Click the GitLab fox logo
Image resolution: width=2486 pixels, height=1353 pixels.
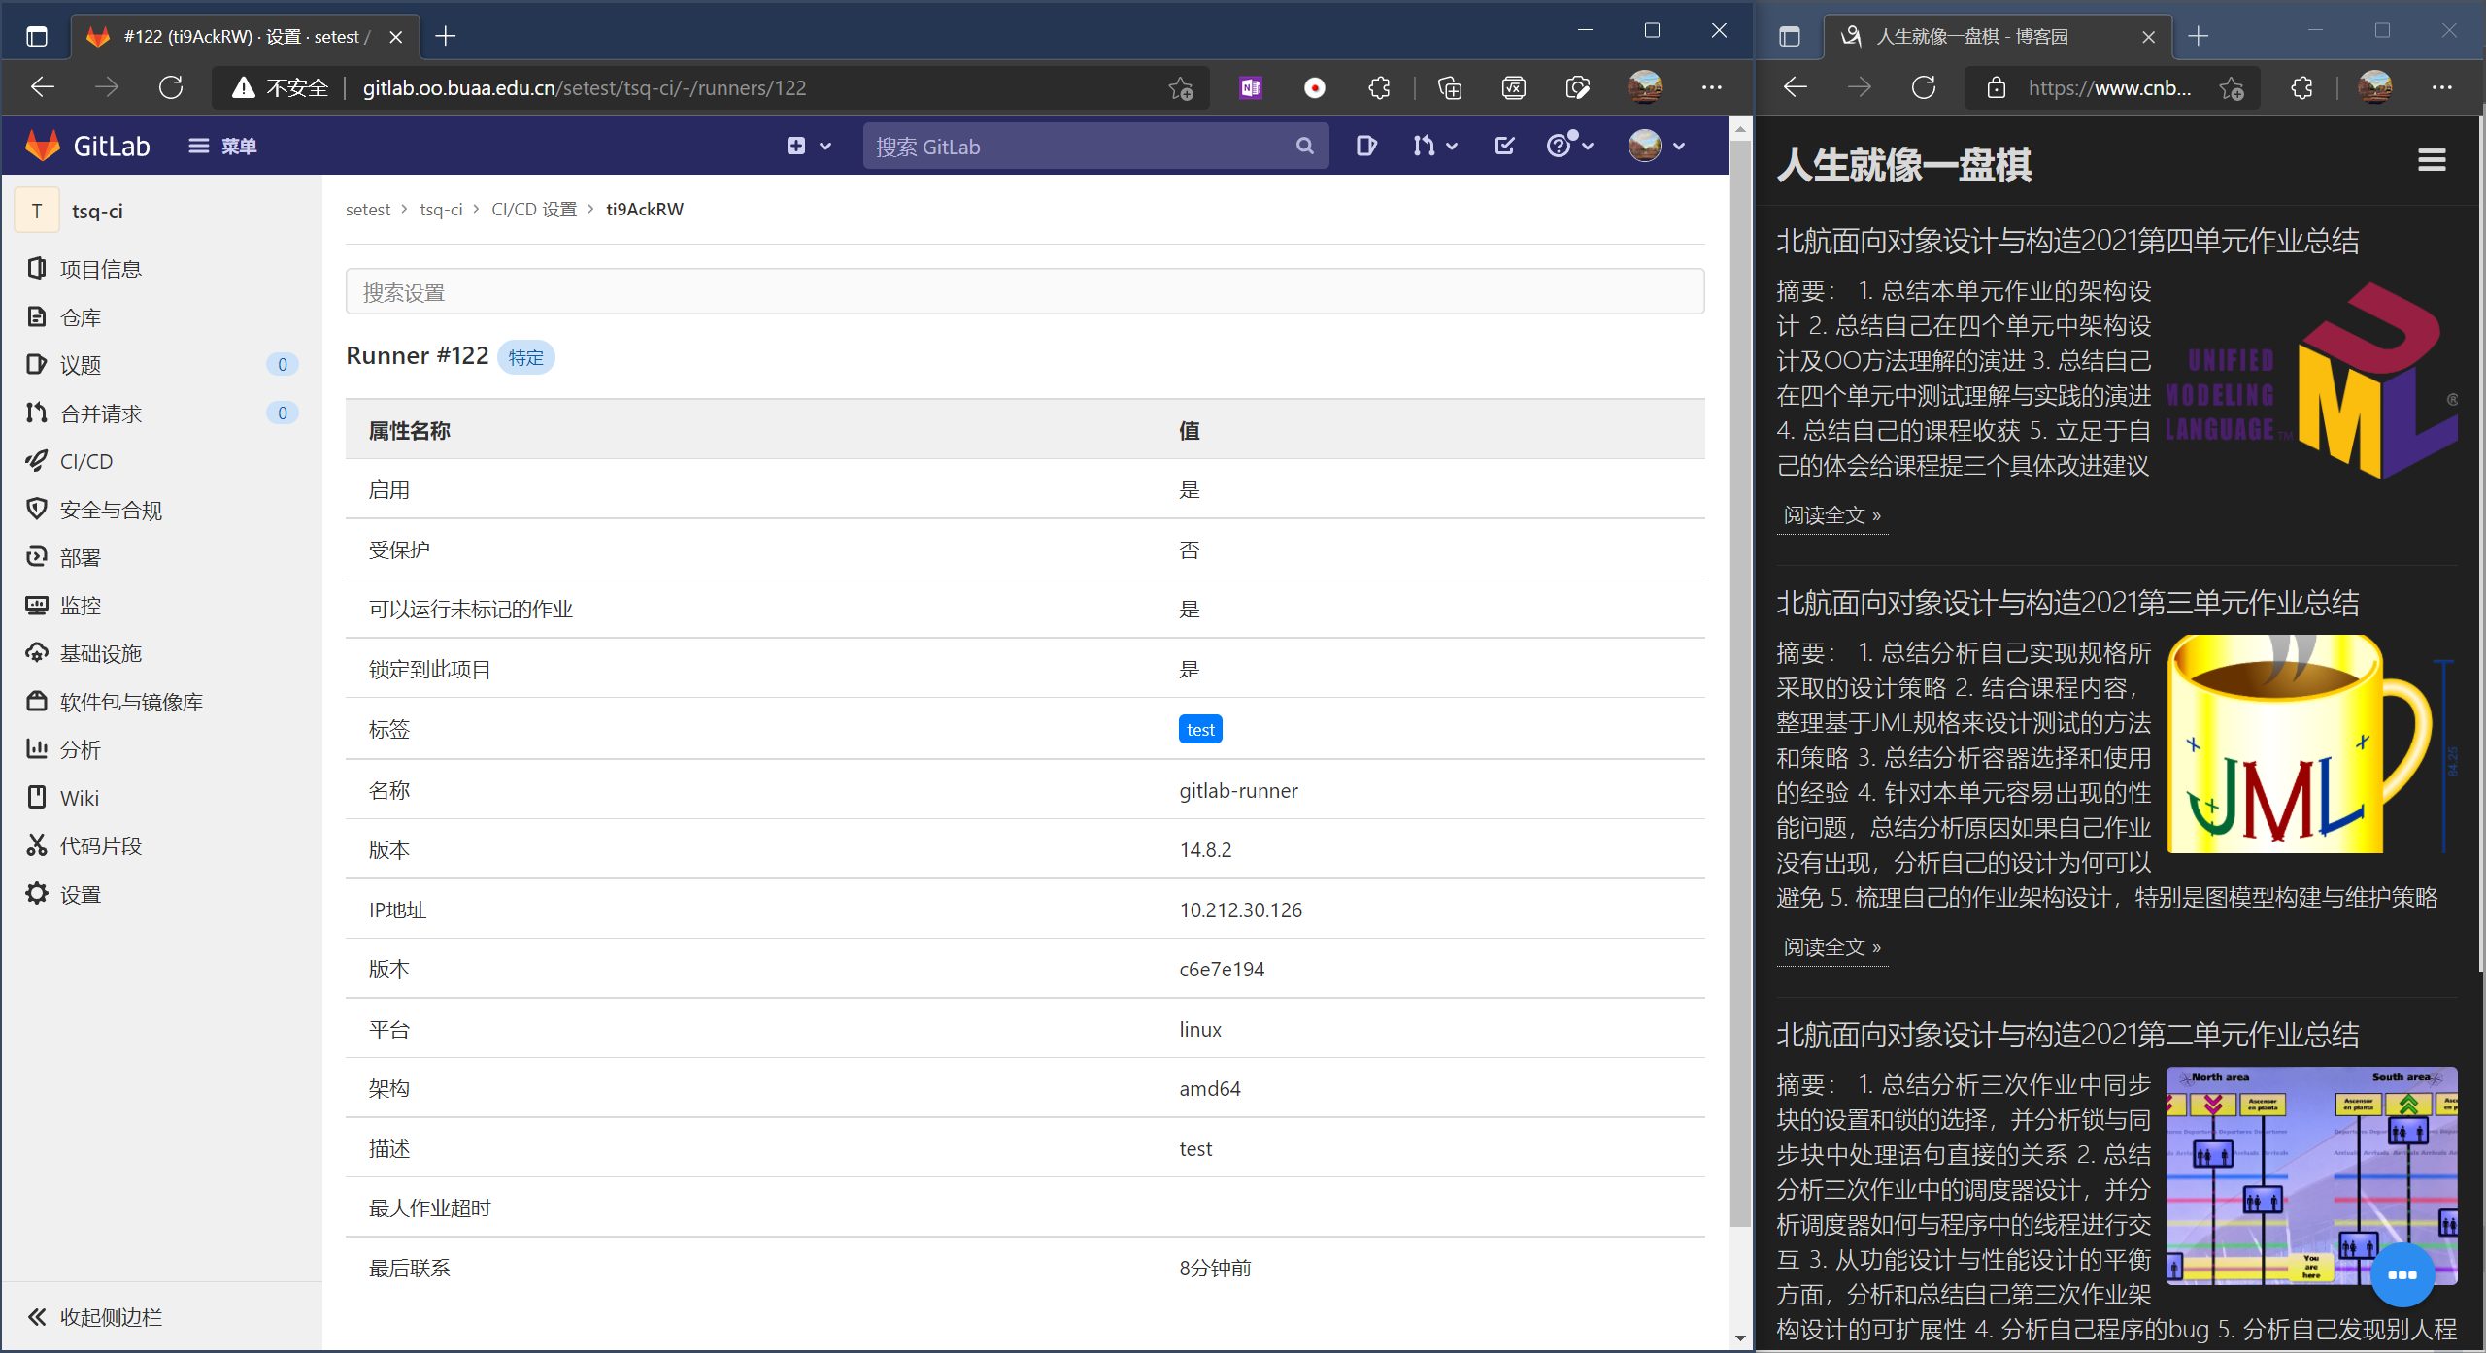click(43, 146)
